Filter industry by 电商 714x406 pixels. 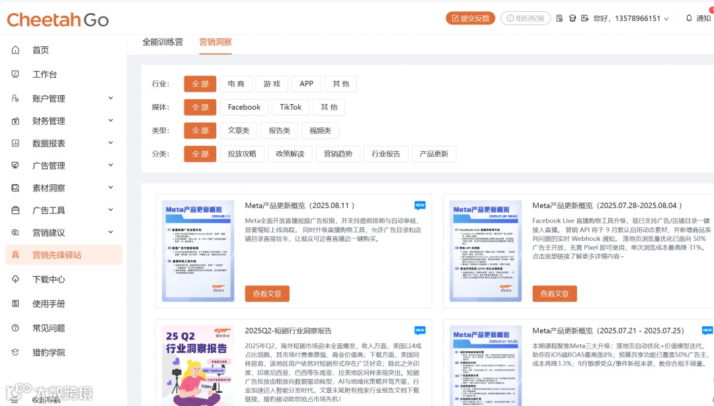[x=236, y=84]
